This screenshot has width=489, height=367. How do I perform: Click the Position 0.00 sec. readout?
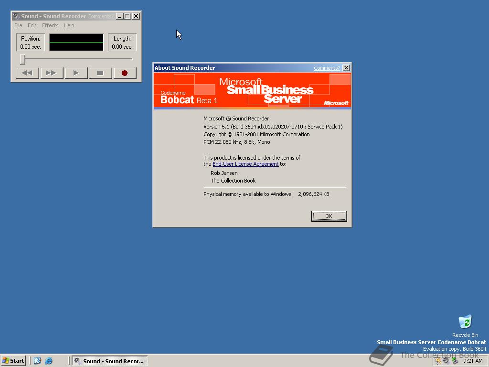pos(31,43)
